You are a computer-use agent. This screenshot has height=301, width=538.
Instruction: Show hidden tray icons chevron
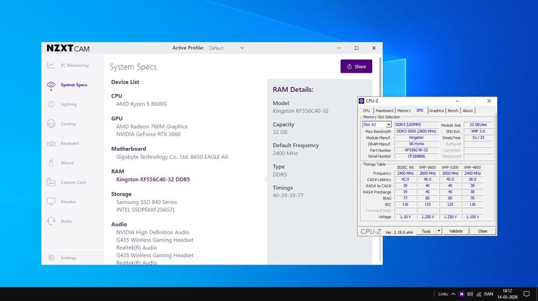coord(453,294)
